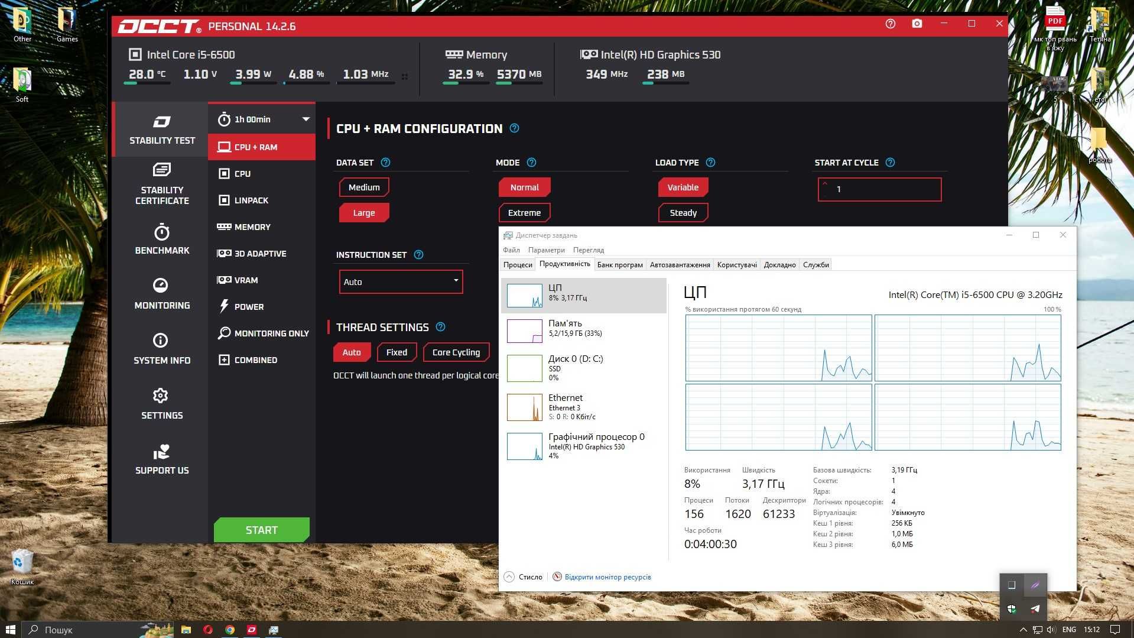The height and width of the screenshot is (638, 1134).
Task: Switch to Докладно tab
Action: [x=779, y=265]
